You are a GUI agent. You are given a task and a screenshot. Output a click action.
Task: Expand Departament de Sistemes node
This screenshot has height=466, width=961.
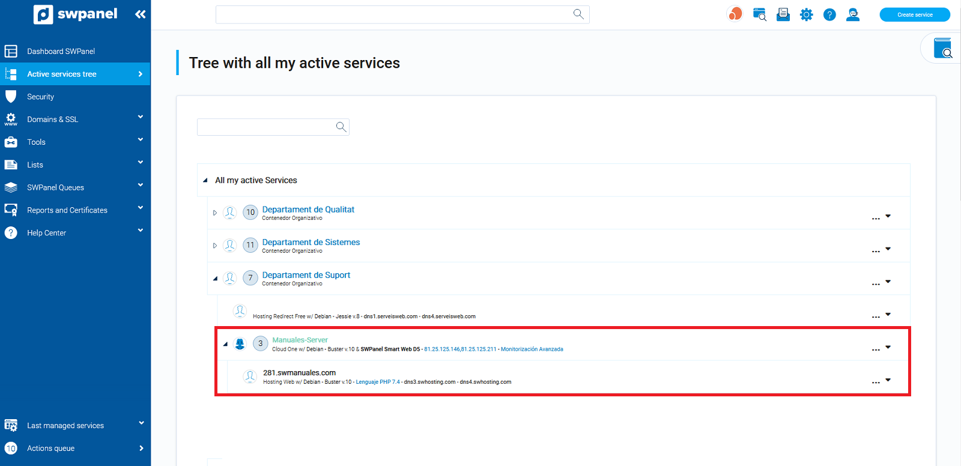215,246
